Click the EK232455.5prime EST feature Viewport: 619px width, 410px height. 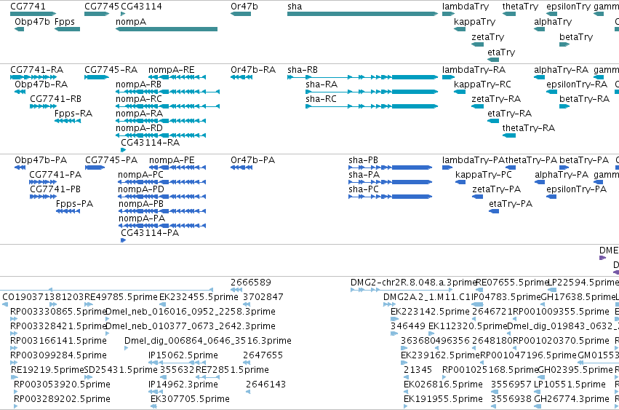(162, 304)
